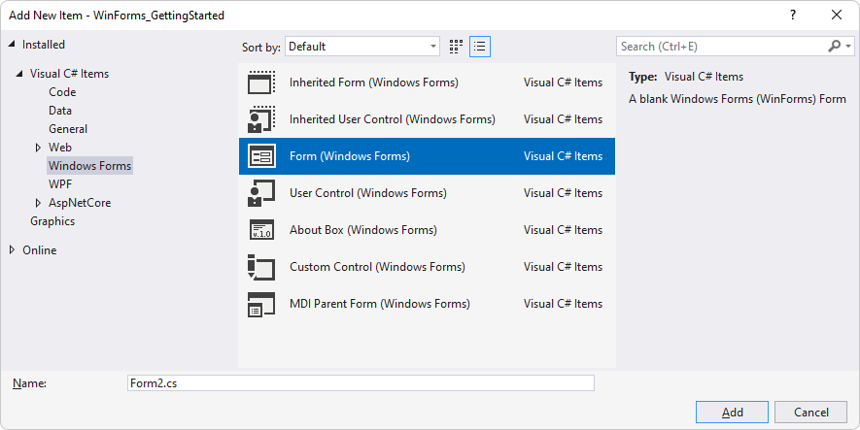Select the Form (Windows Forms) icon

click(262, 156)
